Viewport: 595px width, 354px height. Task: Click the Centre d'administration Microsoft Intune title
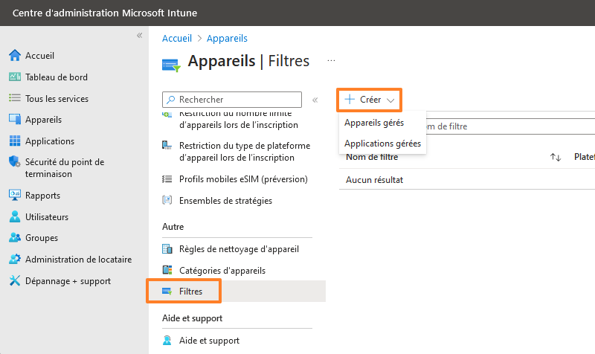click(x=105, y=13)
